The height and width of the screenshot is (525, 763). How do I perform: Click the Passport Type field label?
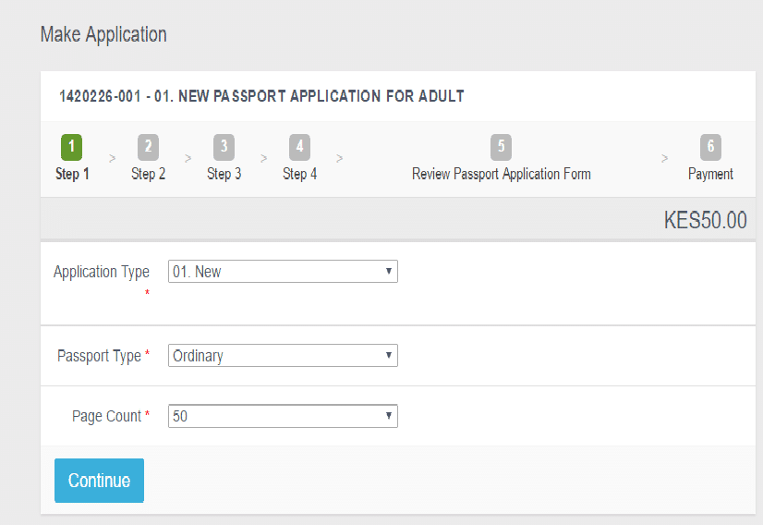(x=99, y=356)
